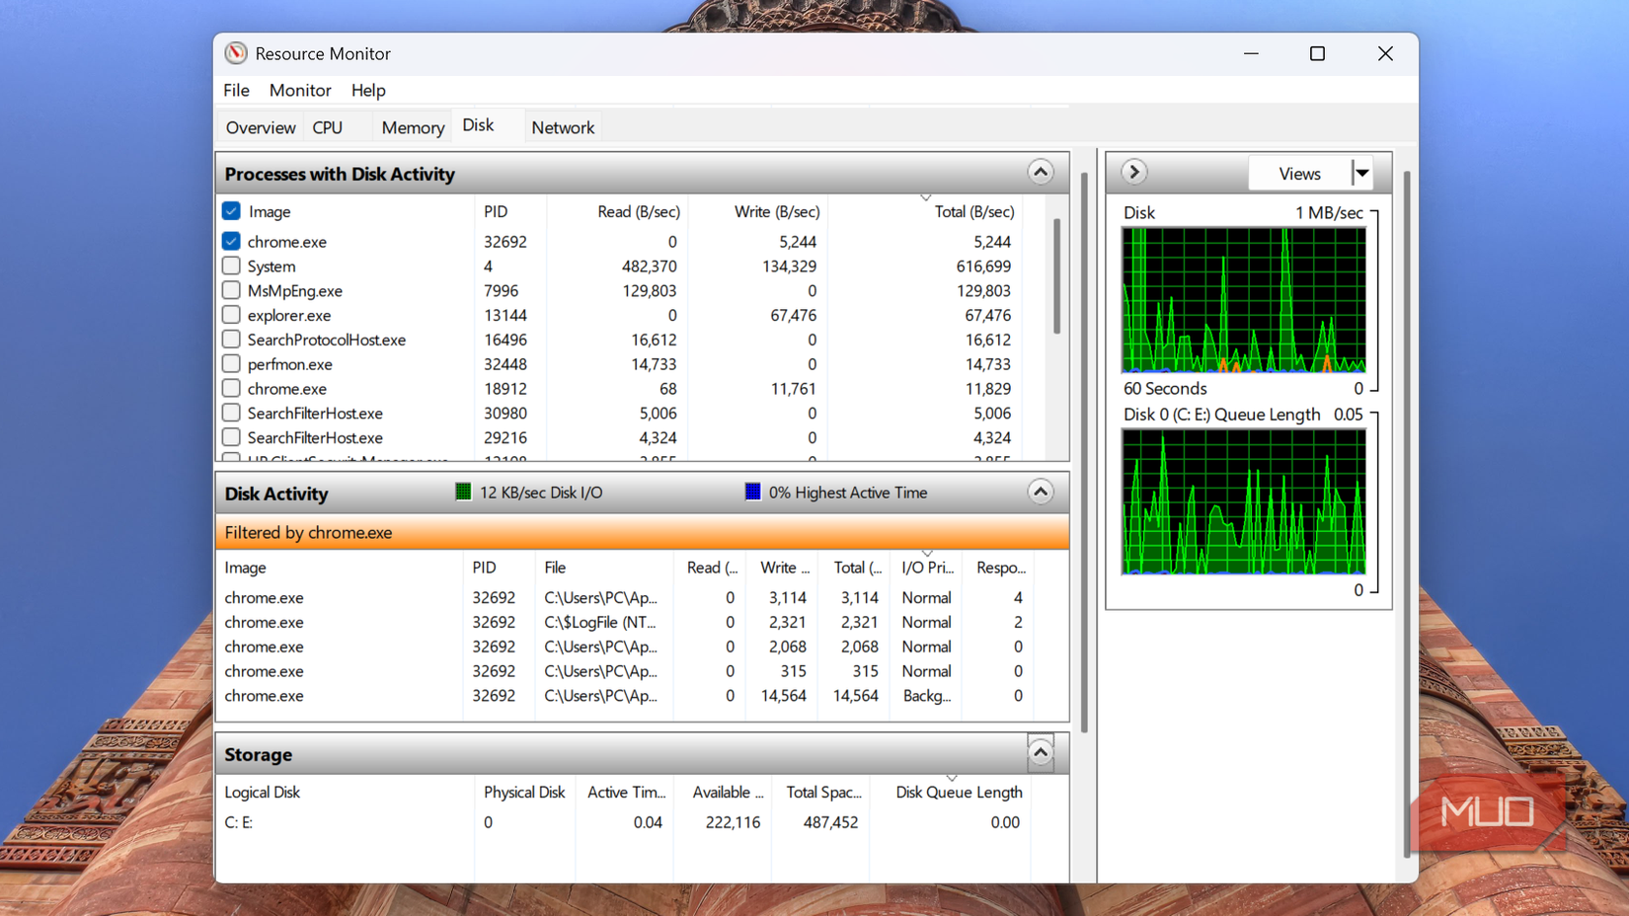Check the SearchFilterHost.exe PID 29216 checkbox
1629x916 pixels.
(x=231, y=437)
